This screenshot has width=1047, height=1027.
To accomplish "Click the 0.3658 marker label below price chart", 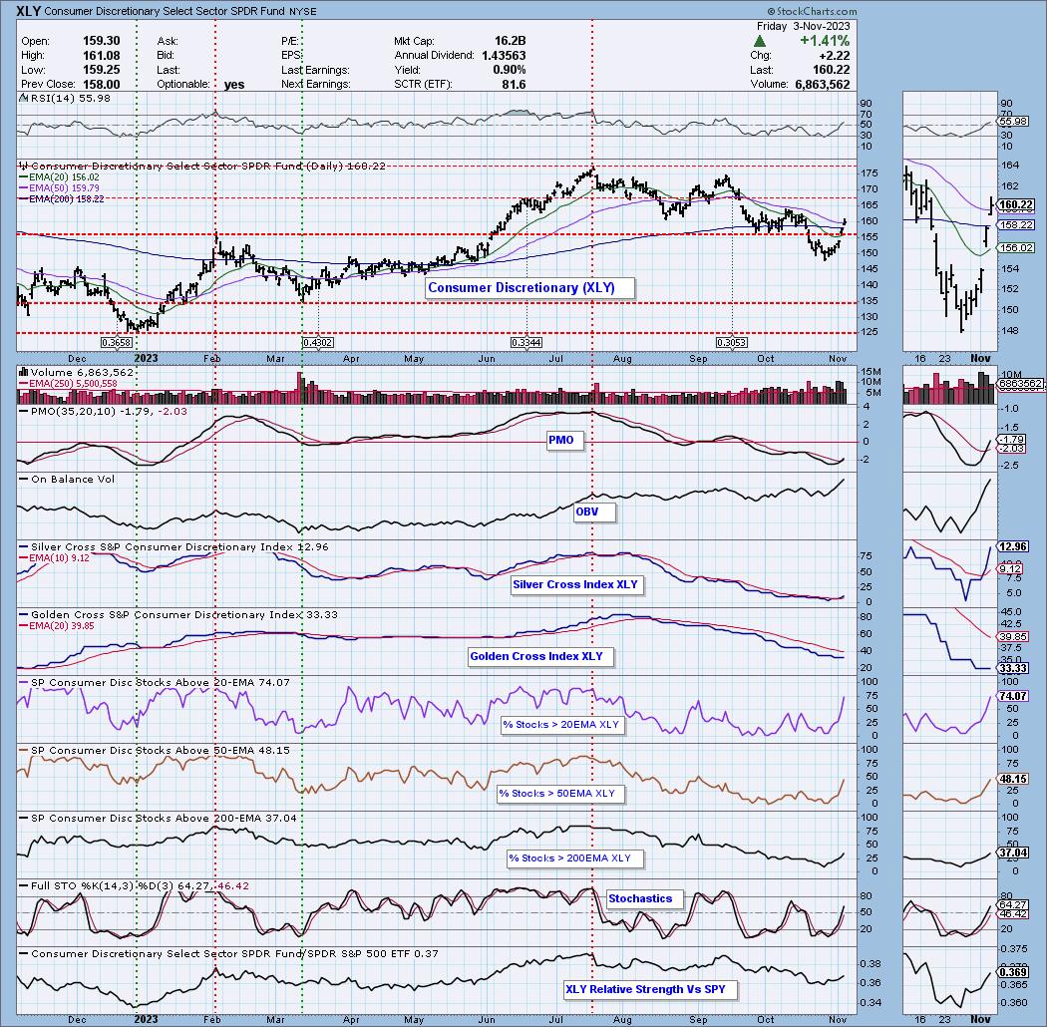I will coord(117,343).
